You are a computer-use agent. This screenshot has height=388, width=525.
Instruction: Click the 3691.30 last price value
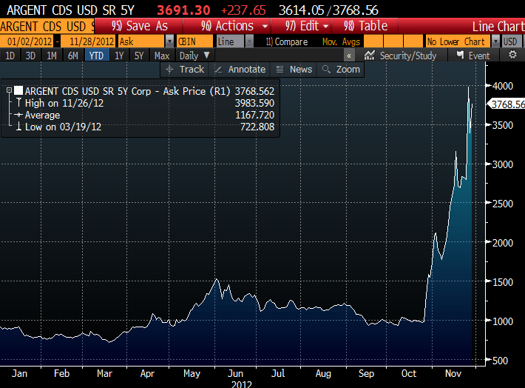click(183, 10)
